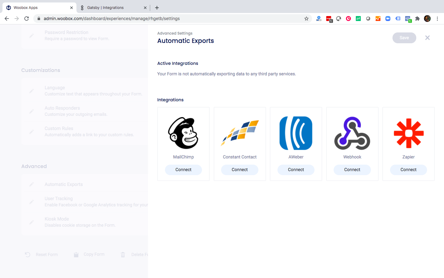Click the Automatic Exports heading

click(186, 41)
